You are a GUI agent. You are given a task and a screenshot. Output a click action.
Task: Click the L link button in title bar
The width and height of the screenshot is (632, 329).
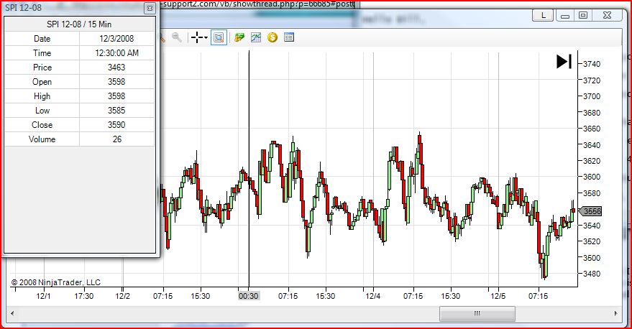[543, 16]
